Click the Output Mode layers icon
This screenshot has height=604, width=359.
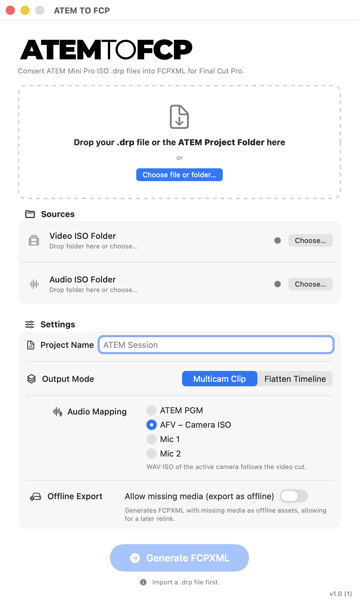point(31,379)
